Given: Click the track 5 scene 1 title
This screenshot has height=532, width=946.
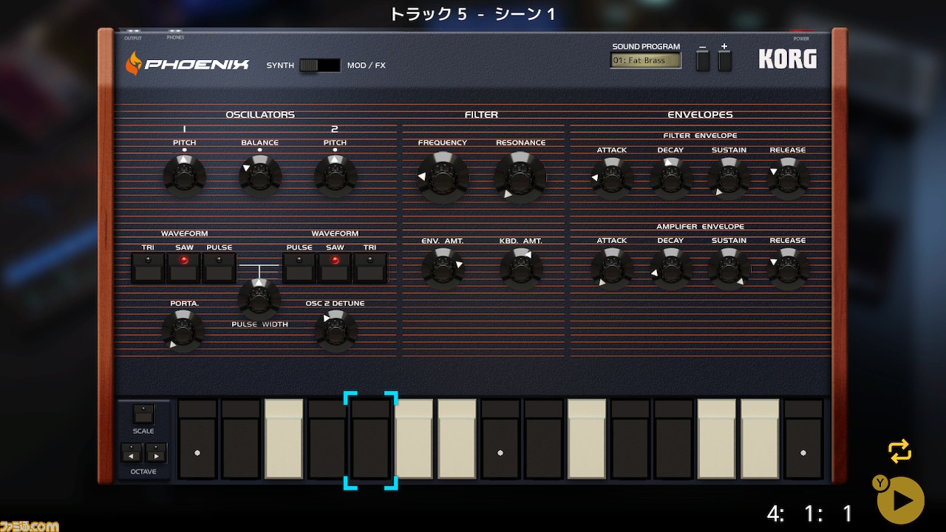Looking at the screenshot, I should point(473,13).
